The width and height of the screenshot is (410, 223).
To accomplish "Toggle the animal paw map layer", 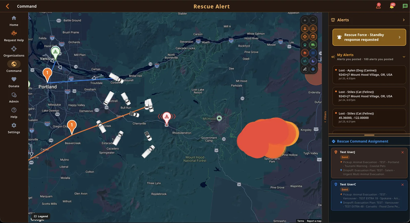I will point(305,45).
